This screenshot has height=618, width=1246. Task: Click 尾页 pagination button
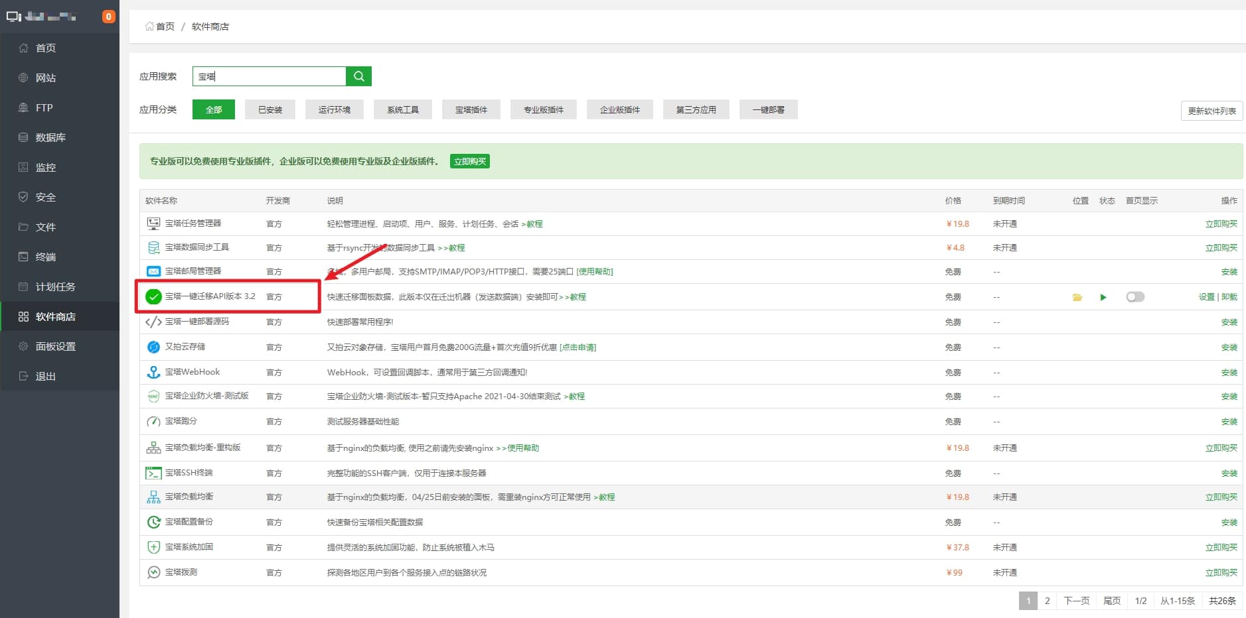1112,601
